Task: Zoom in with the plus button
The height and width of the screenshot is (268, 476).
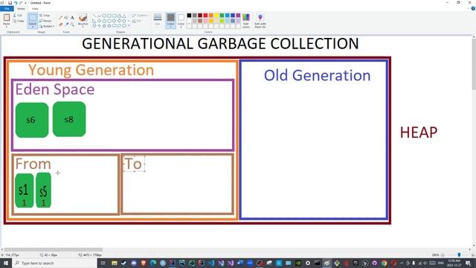Action: (x=473, y=255)
